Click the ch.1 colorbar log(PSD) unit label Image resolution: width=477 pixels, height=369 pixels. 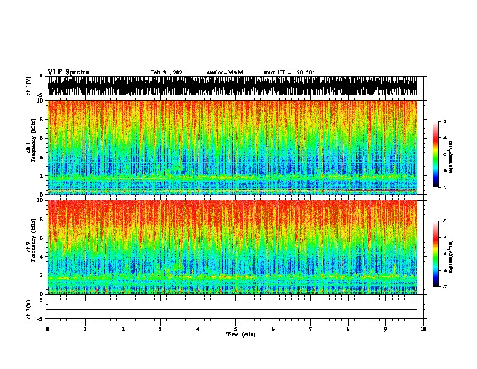coord(451,157)
